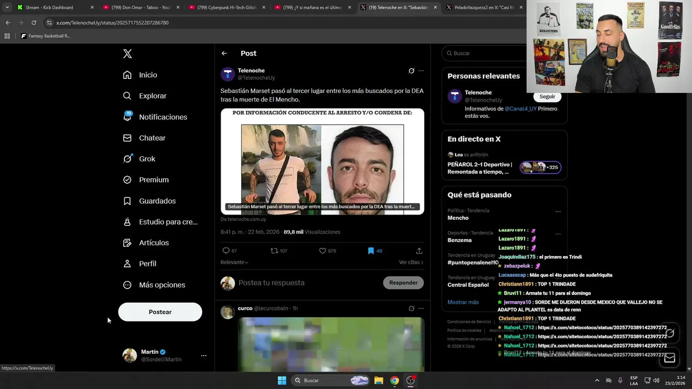This screenshot has height=389, width=692.
Task: Open Premium page
Action: pyautogui.click(x=145, y=180)
